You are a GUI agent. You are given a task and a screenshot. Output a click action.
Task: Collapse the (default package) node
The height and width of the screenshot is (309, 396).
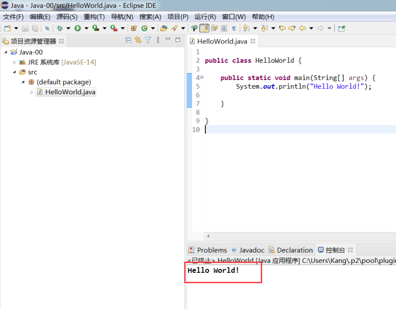click(23, 82)
